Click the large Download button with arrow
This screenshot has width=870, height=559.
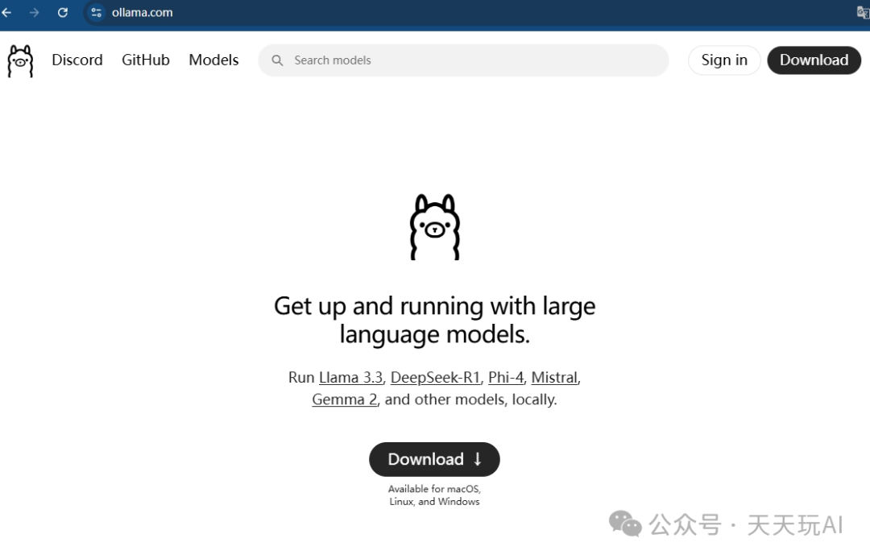(x=434, y=459)
